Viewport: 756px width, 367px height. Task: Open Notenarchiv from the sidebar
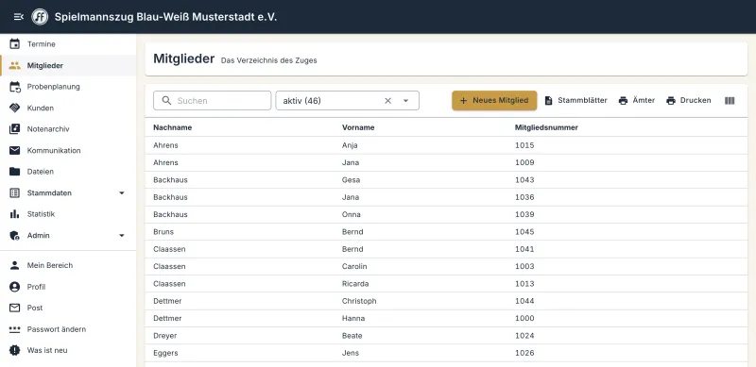tap(68, 129)
